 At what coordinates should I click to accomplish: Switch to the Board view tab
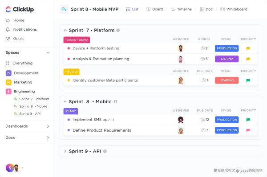155,9
